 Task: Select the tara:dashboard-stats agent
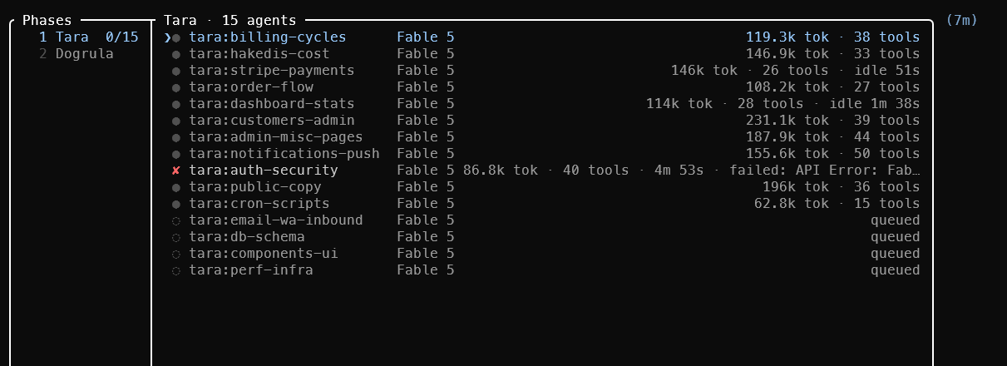[542, 104]
